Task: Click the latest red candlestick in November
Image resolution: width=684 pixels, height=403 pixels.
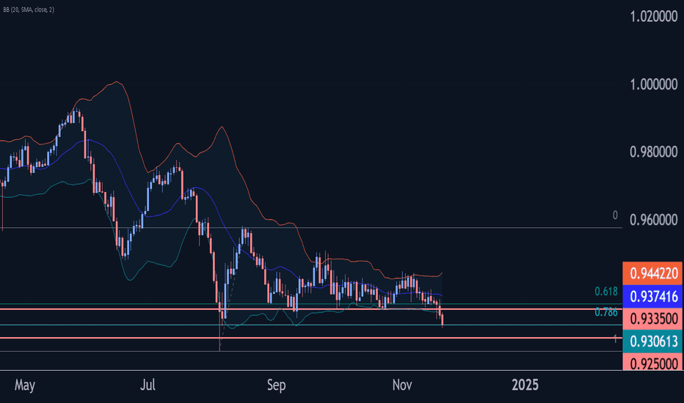Action: [x=443, y=320]
